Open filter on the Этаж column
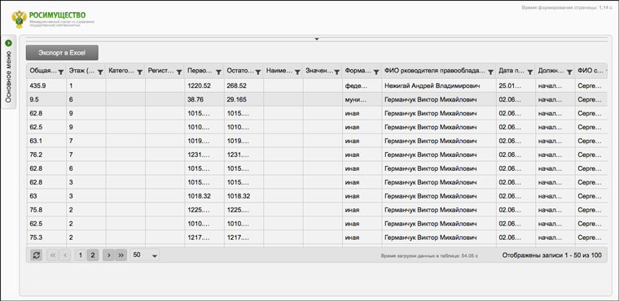Screen dimensions: 619x301 tap(100, 72)
